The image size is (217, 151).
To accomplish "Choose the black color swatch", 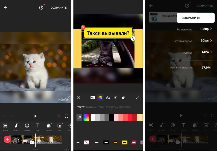I will point(112,118).
